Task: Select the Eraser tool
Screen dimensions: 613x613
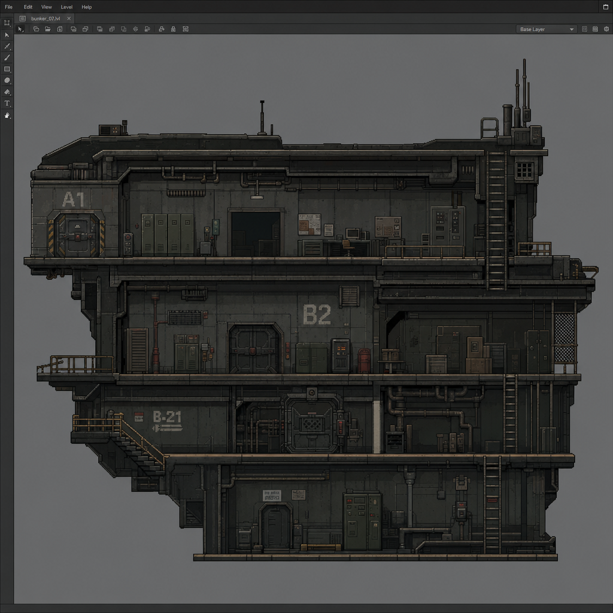Action: click(x=7, y=92)
